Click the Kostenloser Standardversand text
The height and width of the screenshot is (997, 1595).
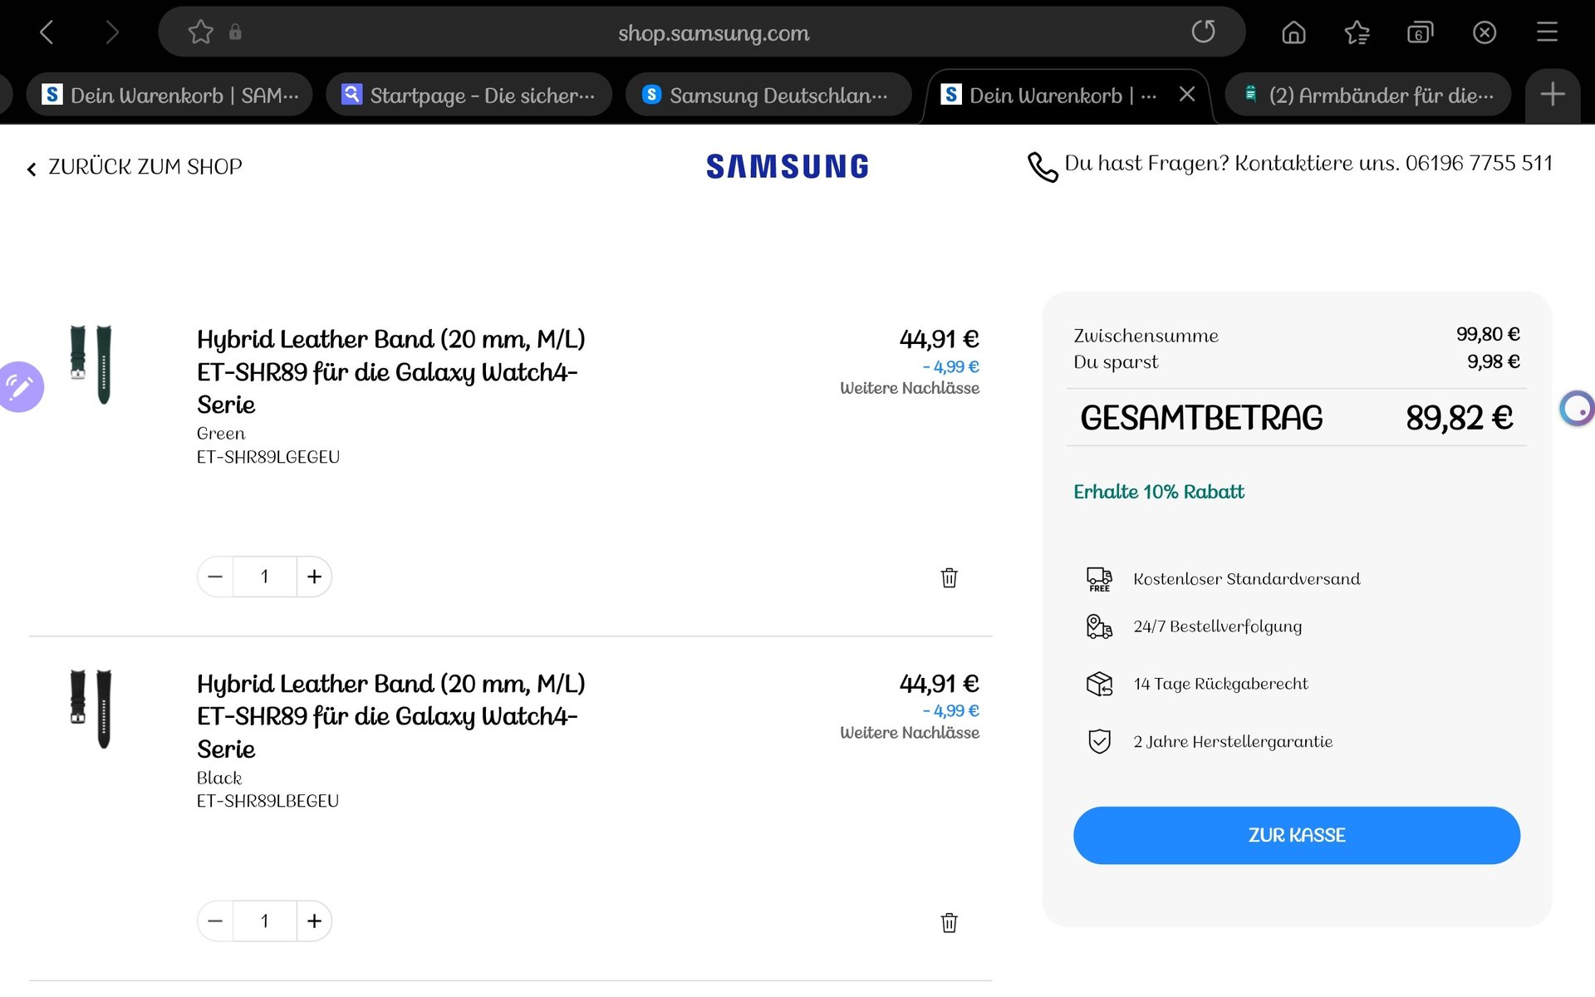tap(1246, 579)
